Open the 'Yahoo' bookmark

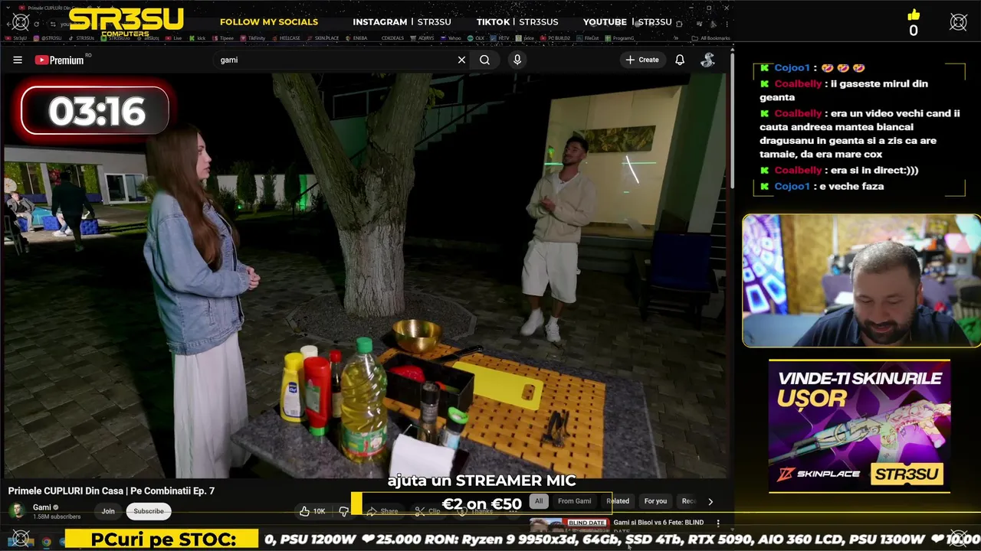[451, 37]
